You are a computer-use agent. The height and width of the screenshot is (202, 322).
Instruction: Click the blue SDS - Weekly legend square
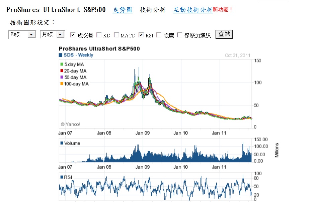(x=60, y=55)
